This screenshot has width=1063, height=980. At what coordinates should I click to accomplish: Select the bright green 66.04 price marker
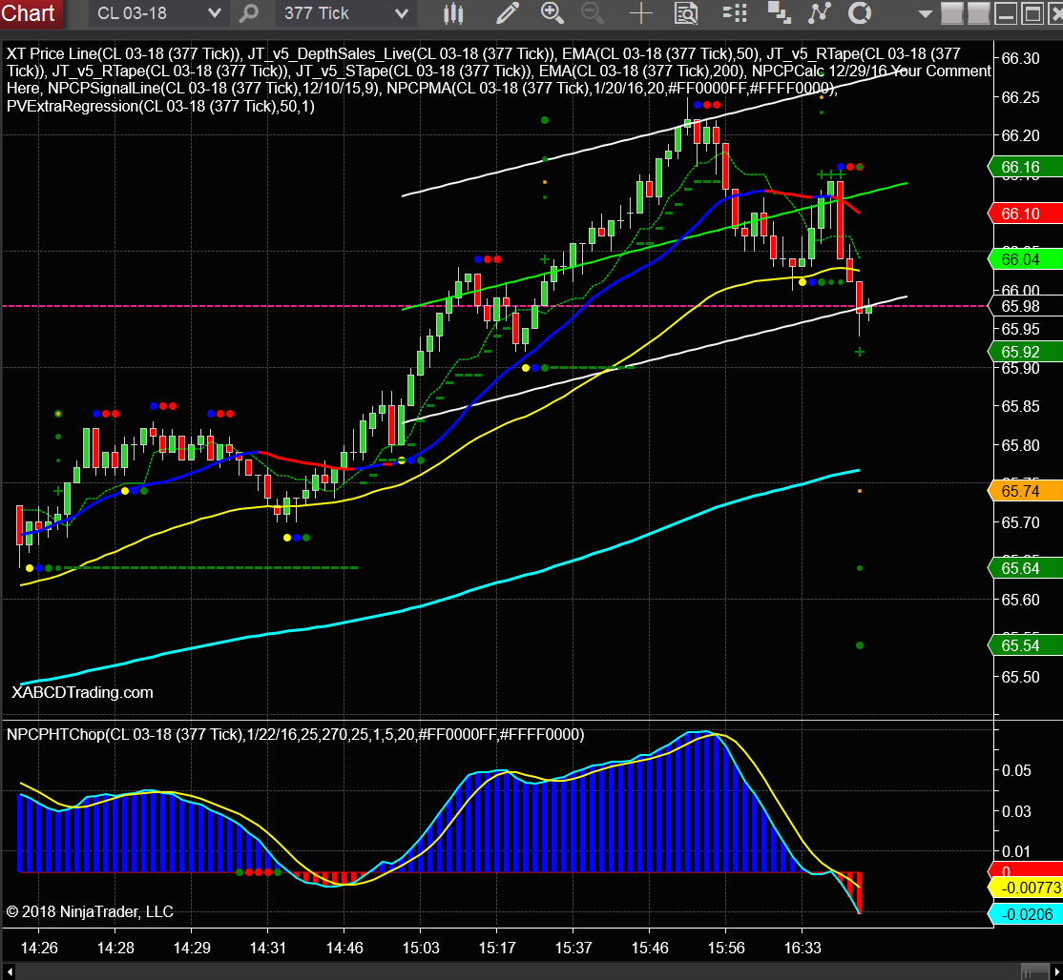pos(1025,259)
